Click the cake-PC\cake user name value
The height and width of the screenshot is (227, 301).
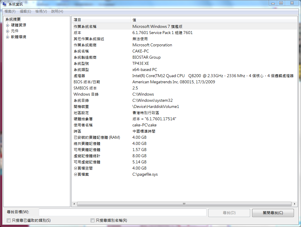tap(144, 125)
